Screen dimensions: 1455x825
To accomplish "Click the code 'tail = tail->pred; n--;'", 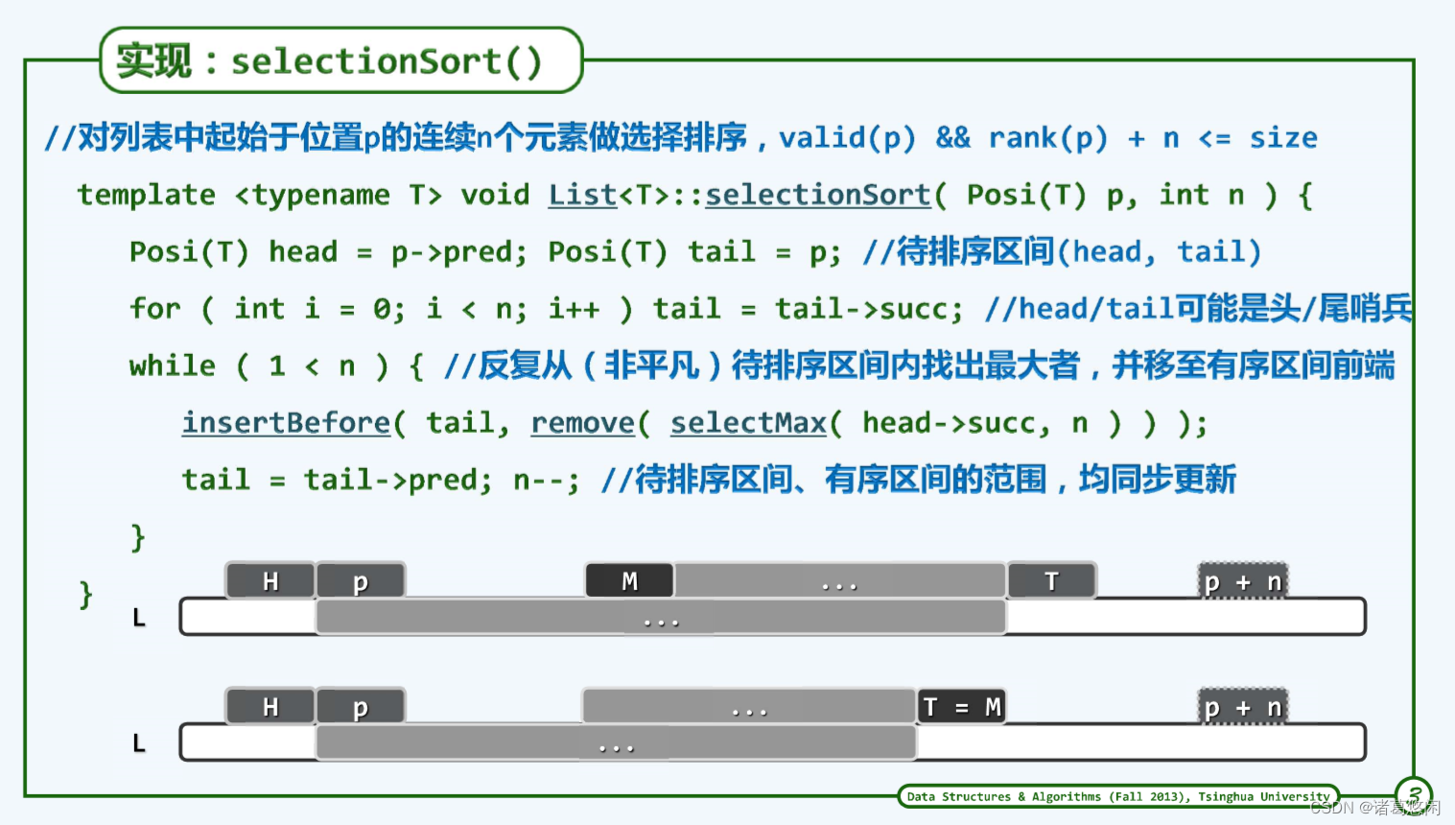I will (382, 480).
